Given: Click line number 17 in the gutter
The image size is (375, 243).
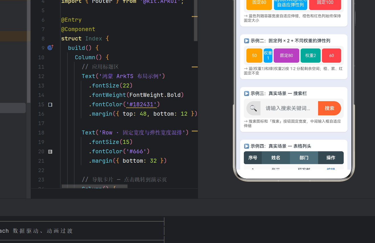Looking at the screenshot, I should coord(41,123).
